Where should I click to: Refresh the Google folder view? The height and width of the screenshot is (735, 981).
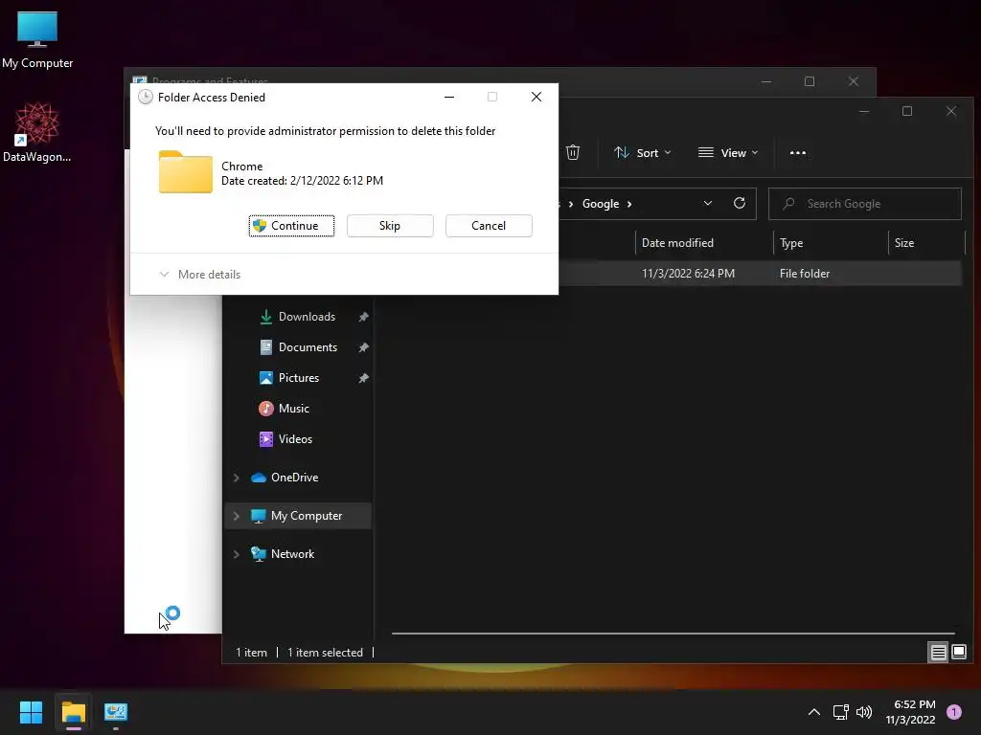740,204
